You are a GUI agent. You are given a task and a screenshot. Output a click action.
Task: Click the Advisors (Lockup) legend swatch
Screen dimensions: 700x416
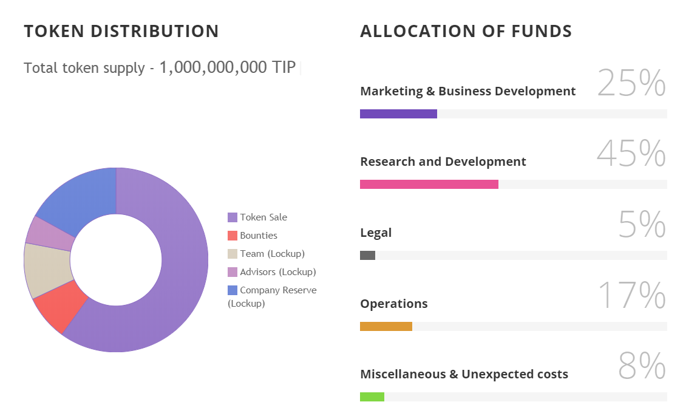(x=233, y=272)
